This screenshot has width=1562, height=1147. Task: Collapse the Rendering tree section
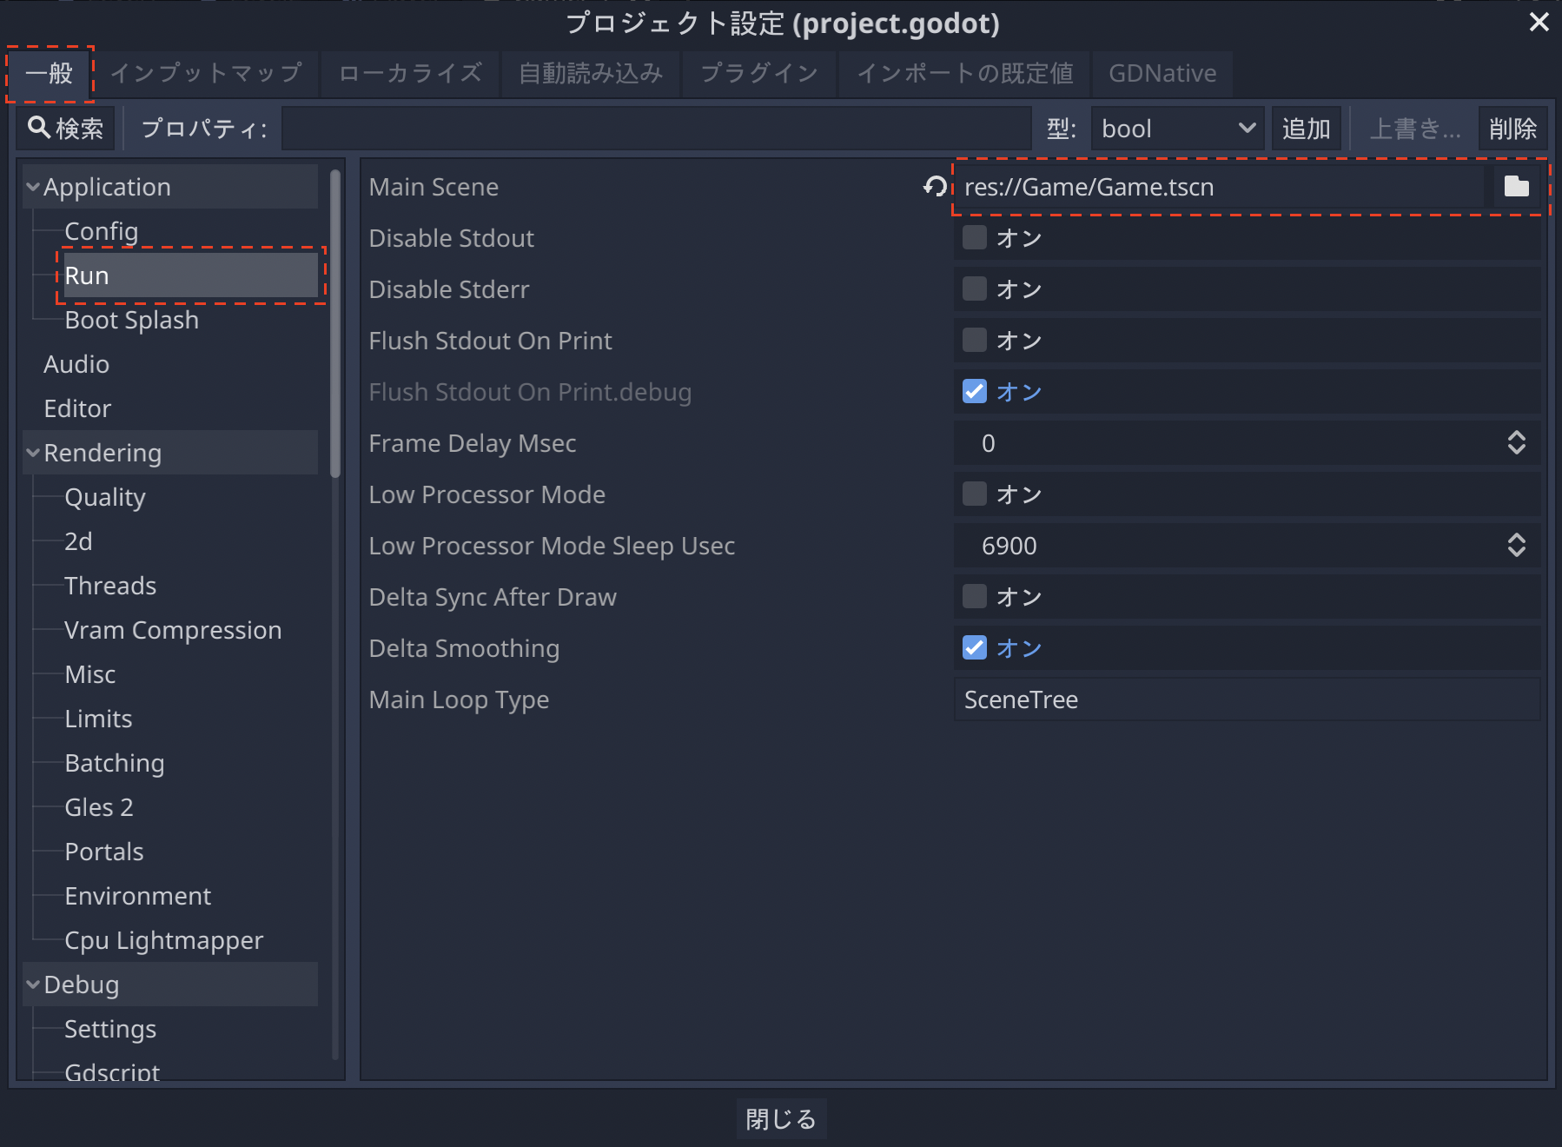tap(33, 453)
